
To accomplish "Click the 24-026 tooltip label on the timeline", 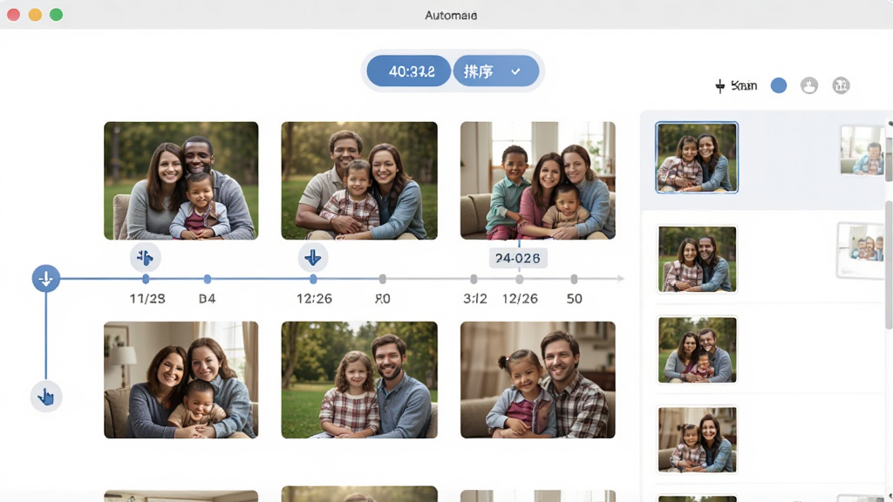I will tap(518, 258).
